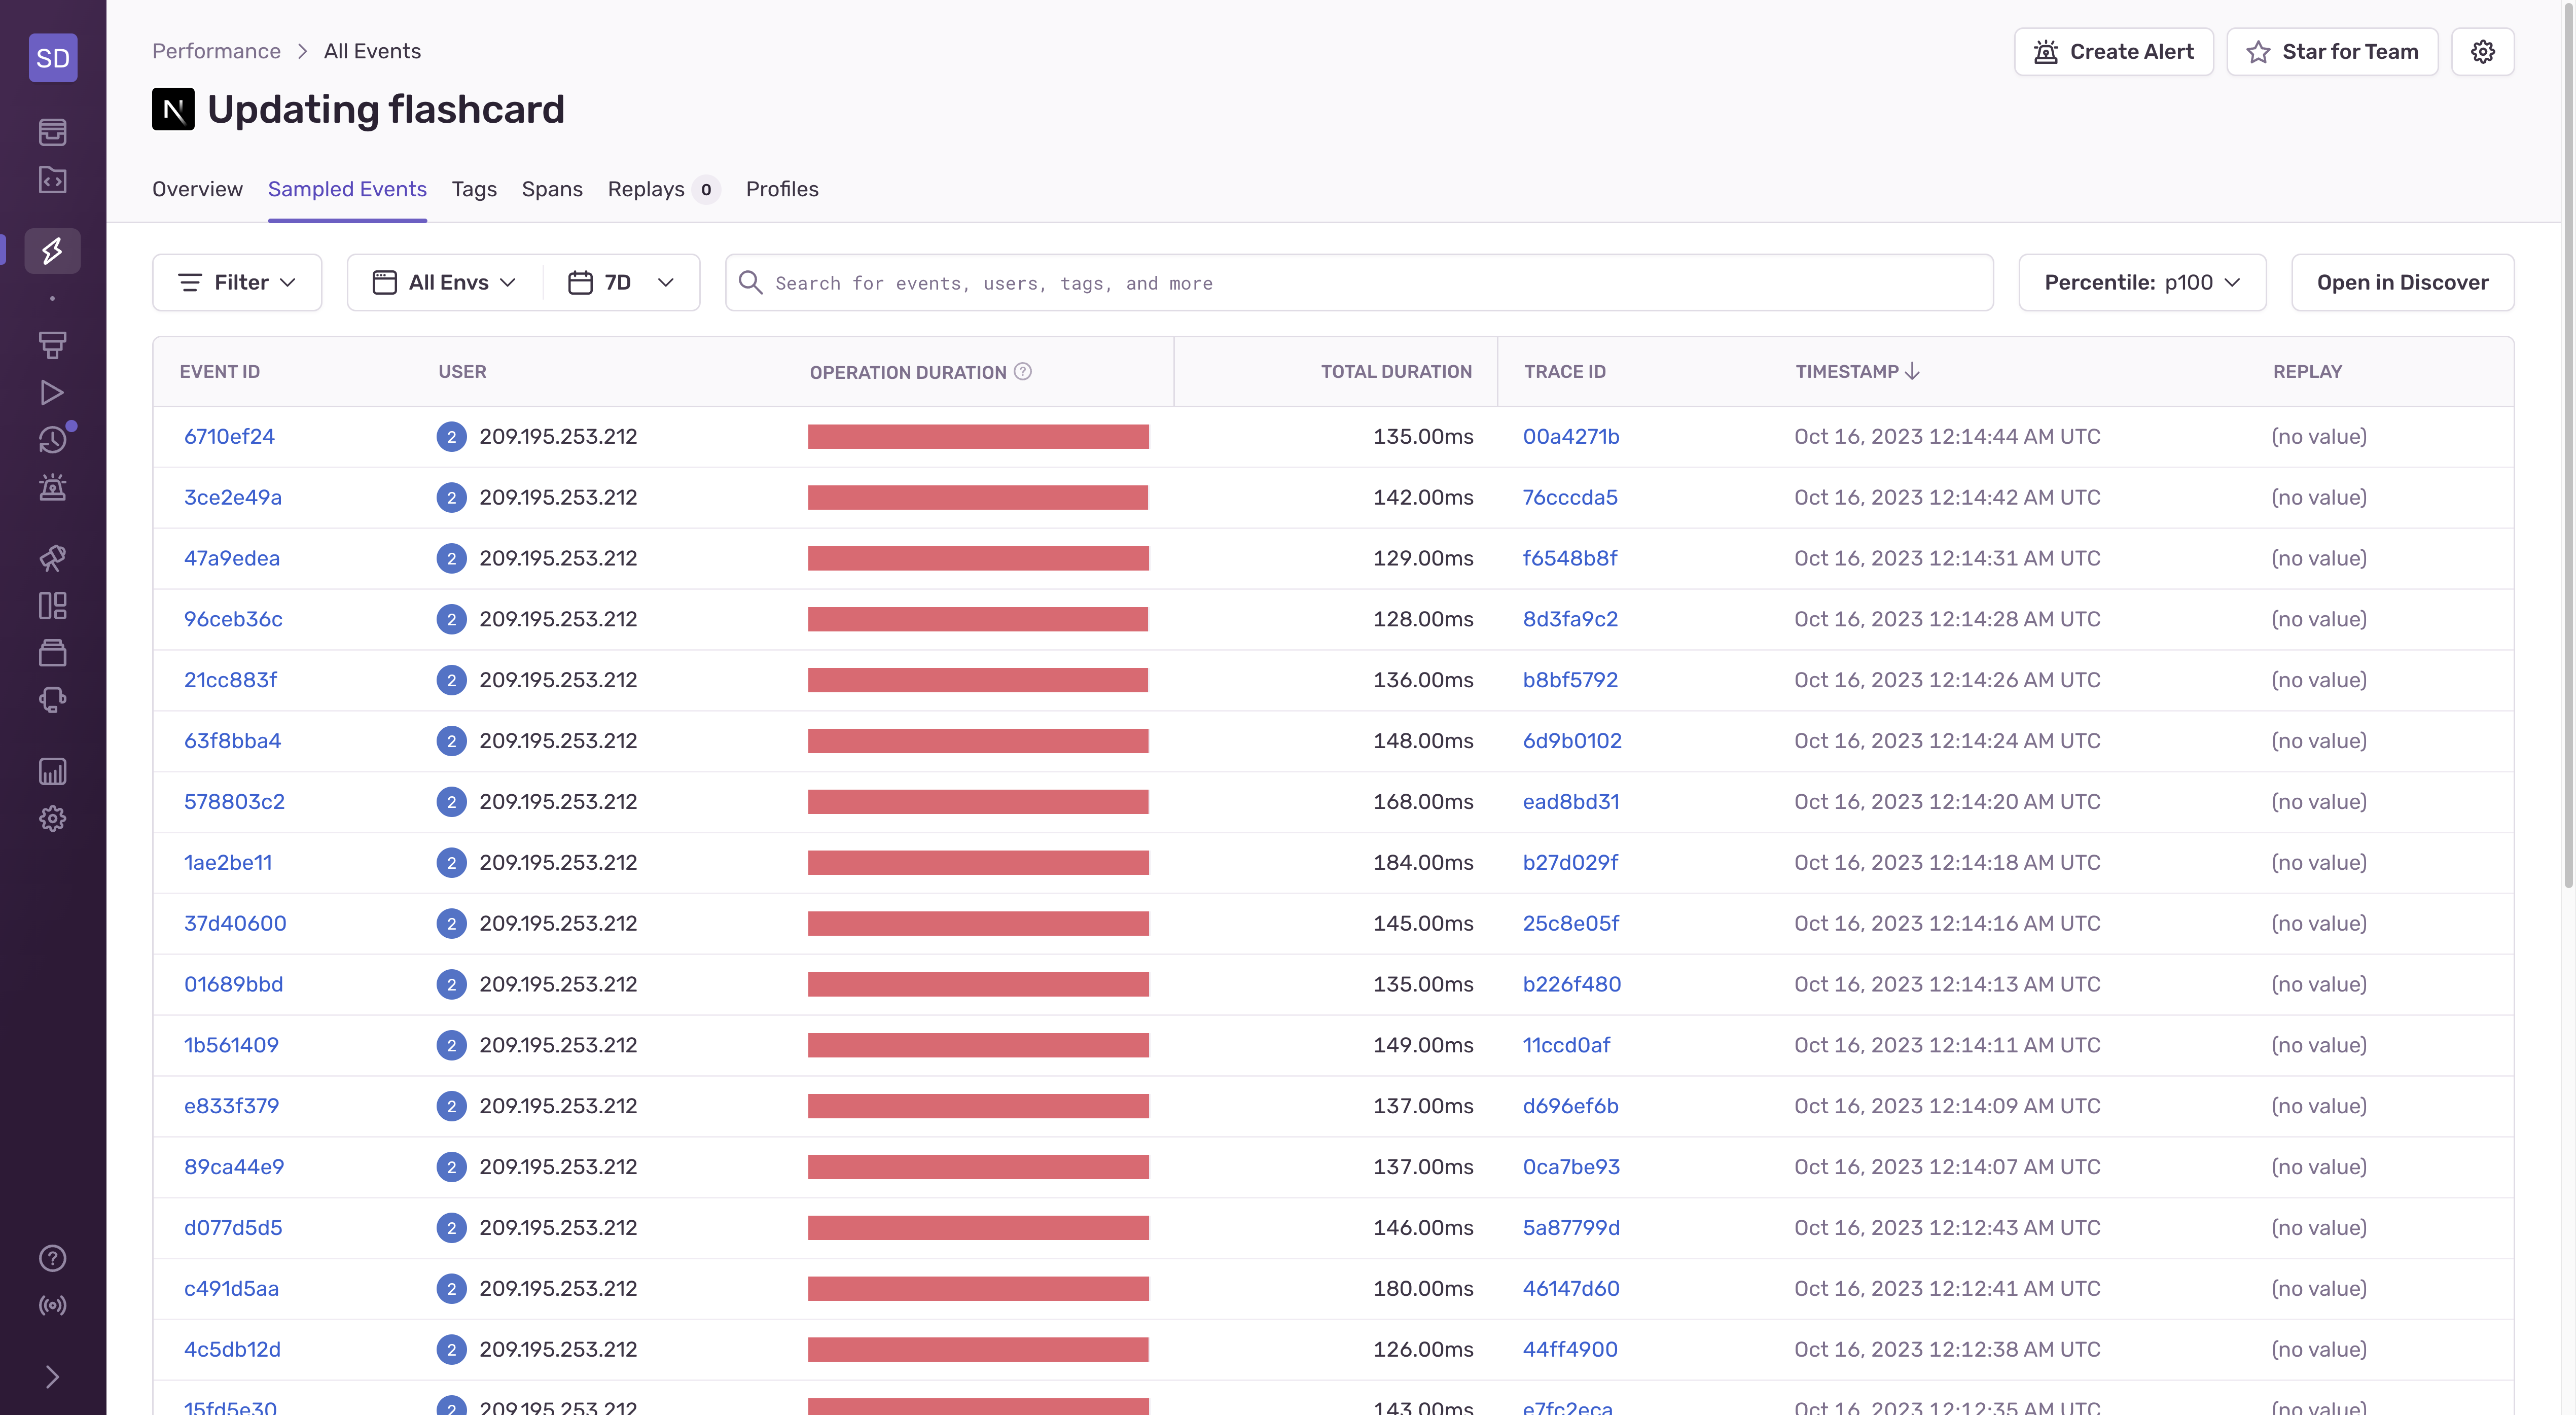Open event 3ce2e49a
The image size is (2576, 1415).
pos(232,497)
